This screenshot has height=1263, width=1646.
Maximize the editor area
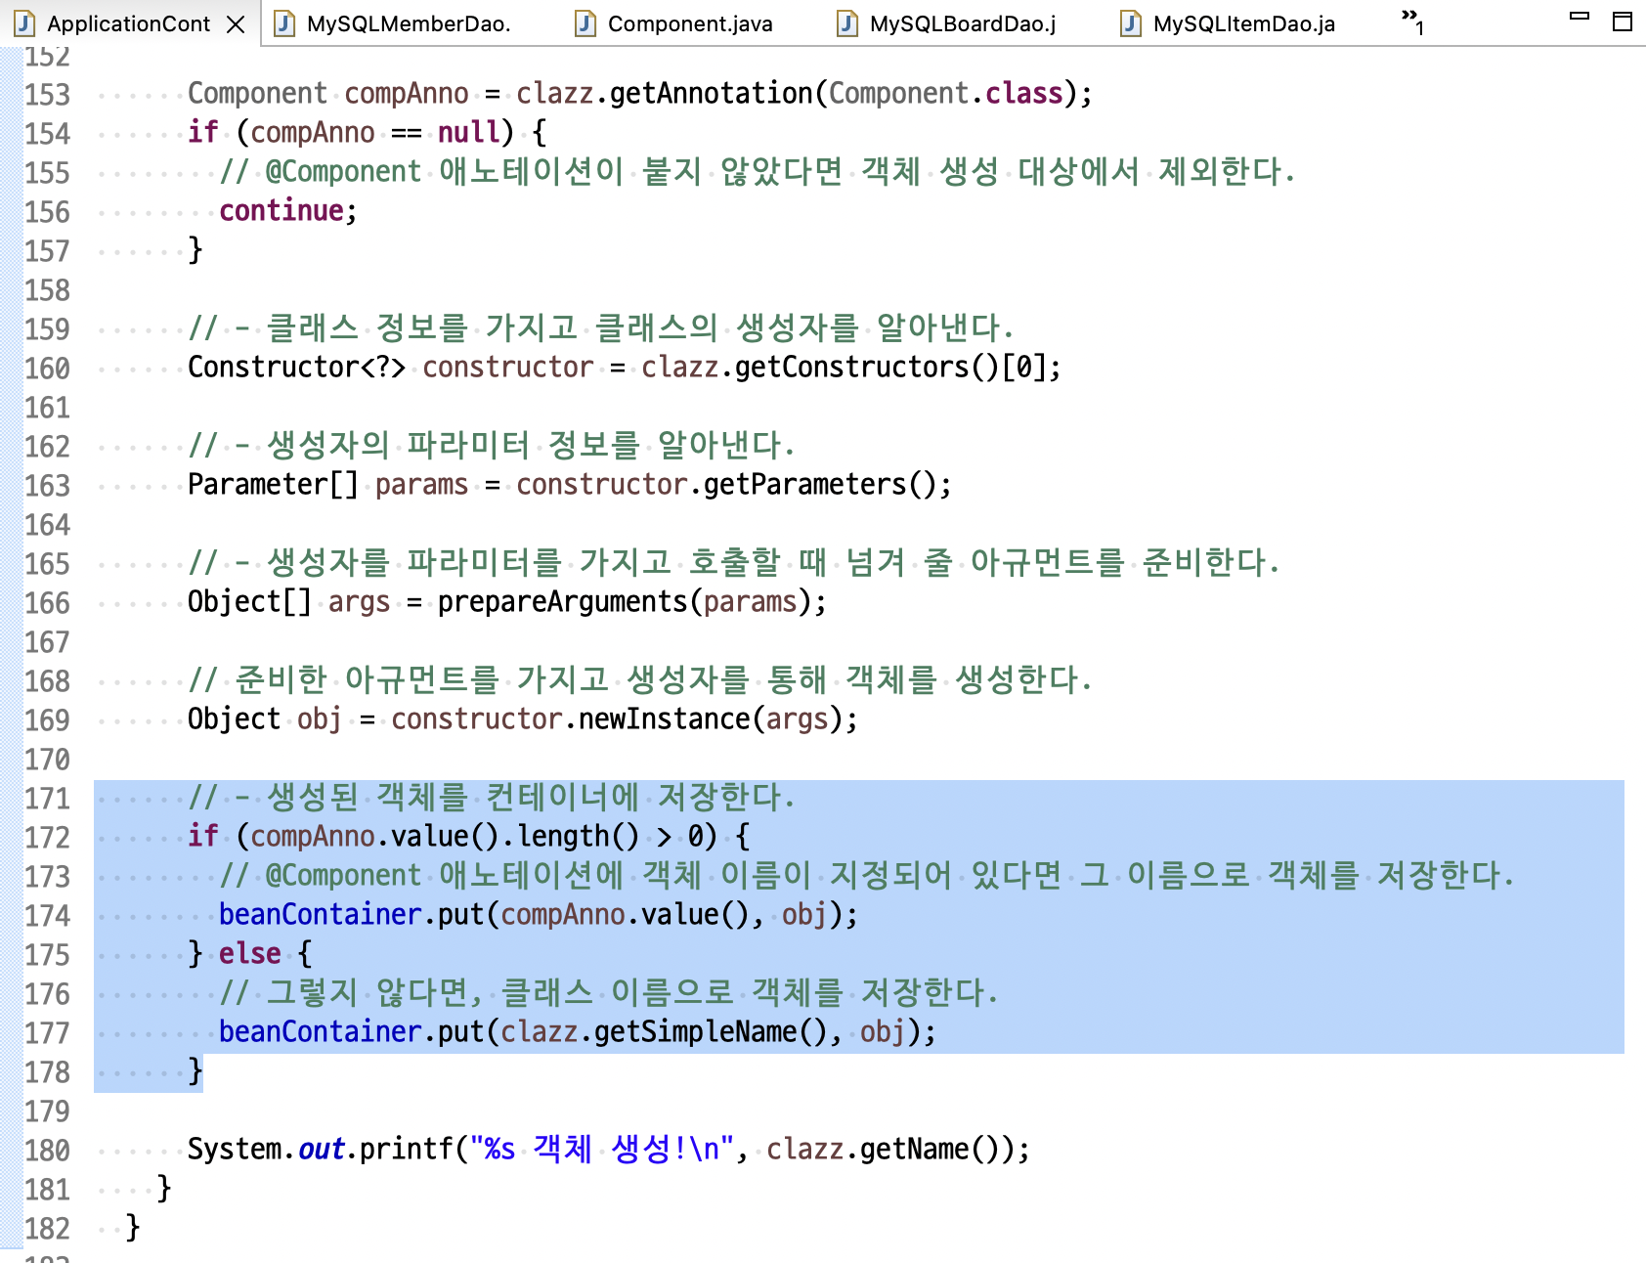1623,22
